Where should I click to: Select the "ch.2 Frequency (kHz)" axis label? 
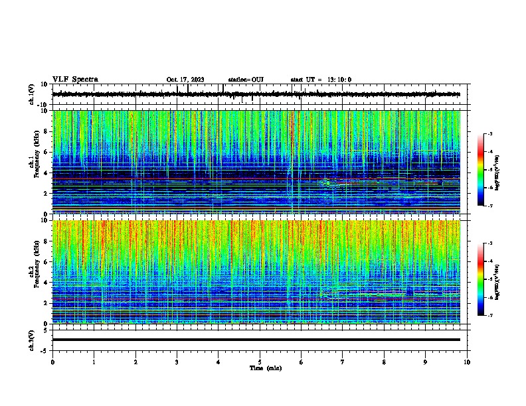[34, 264]
